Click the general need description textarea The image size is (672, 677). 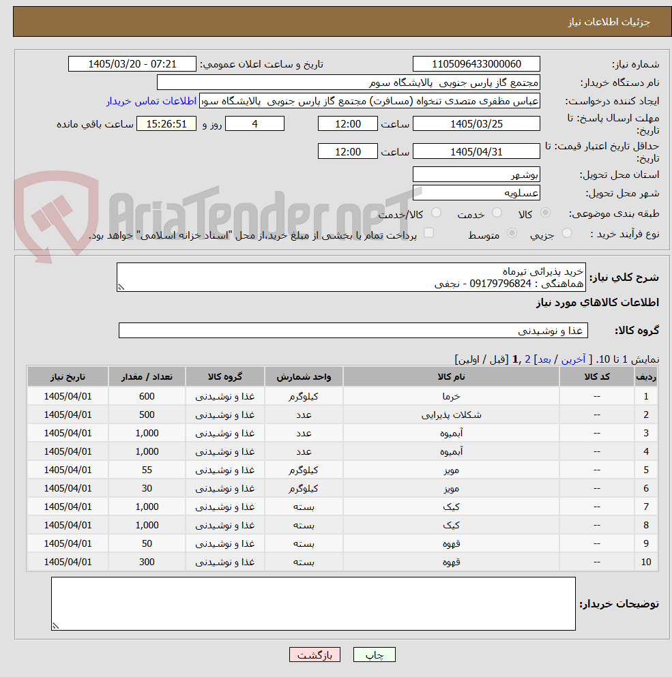point(351,277)
